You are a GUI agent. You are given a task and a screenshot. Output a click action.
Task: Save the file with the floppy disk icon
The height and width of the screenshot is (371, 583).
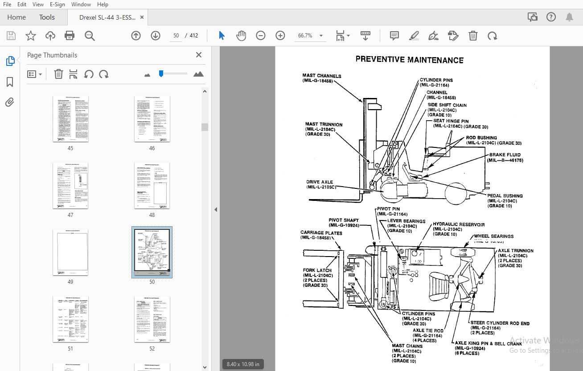coord(11,36)
